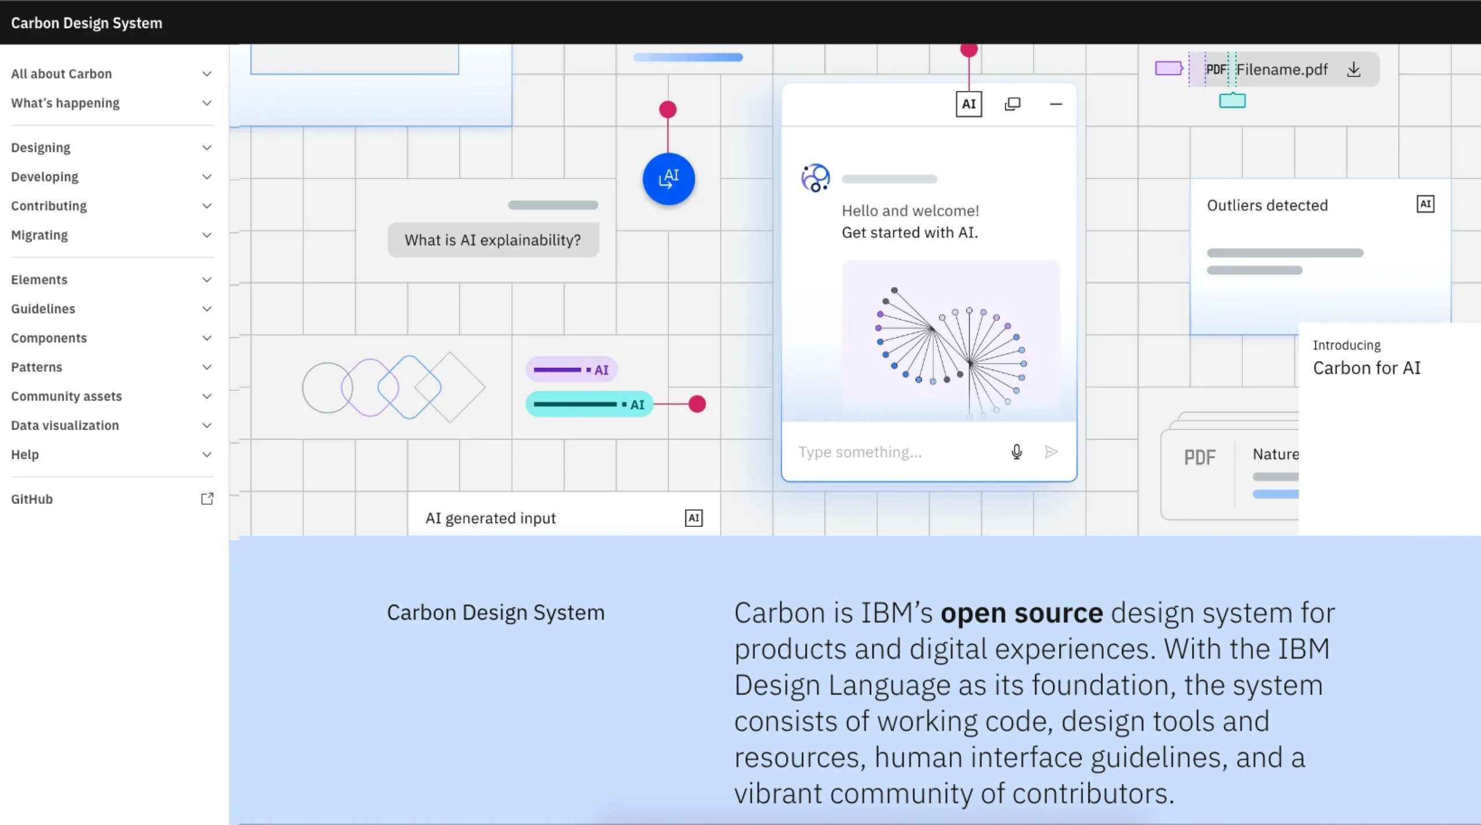Screen dimensions: 1481x825
Task: Click the Carbon Design System label in blue section
Action: click(x=496, y=613)
